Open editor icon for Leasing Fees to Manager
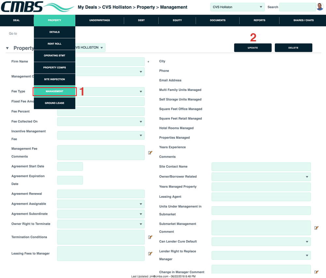 [150, 254]
